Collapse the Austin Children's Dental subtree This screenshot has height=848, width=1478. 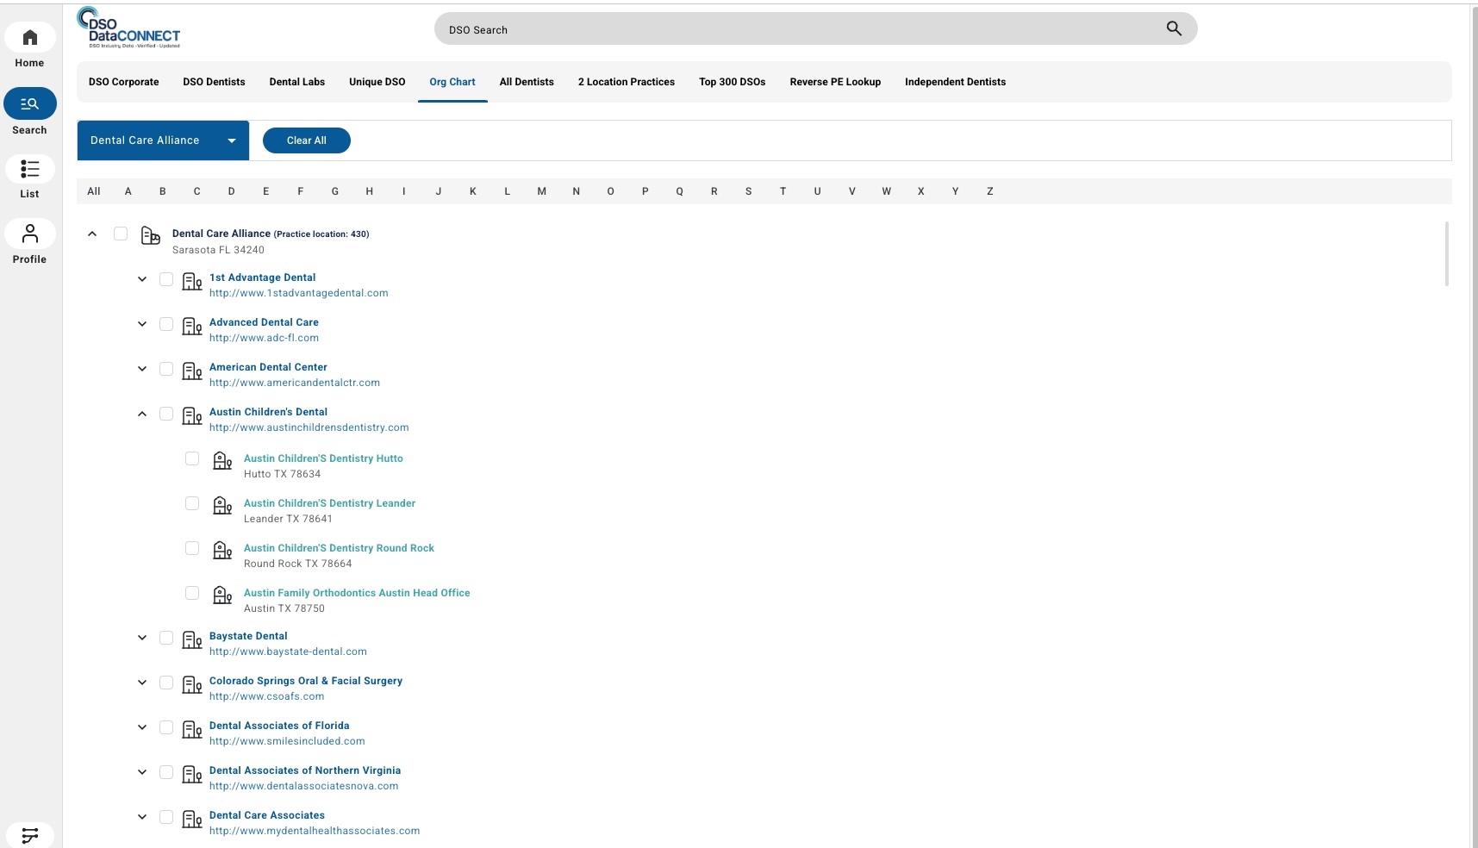[x=141, y=413]
